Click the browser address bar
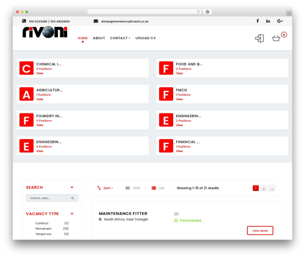The height and width of the screenshot is (258, 305). [145, 12]
